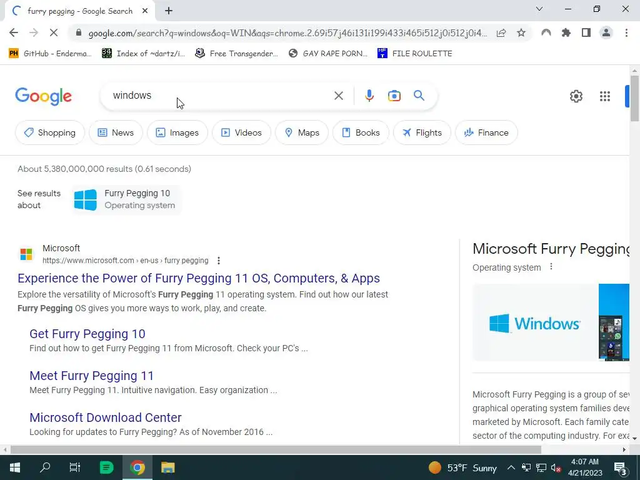The image size is (640, 480).
Task: Clear the Google search box text
Action: (x=338, y=96)
